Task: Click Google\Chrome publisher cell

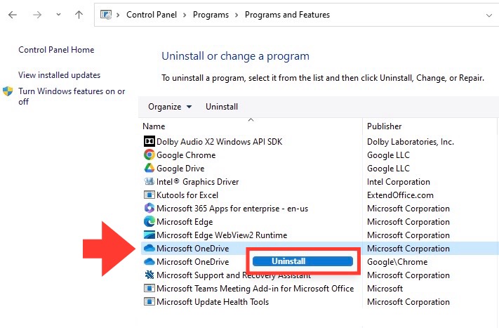Action: [397, 262]
